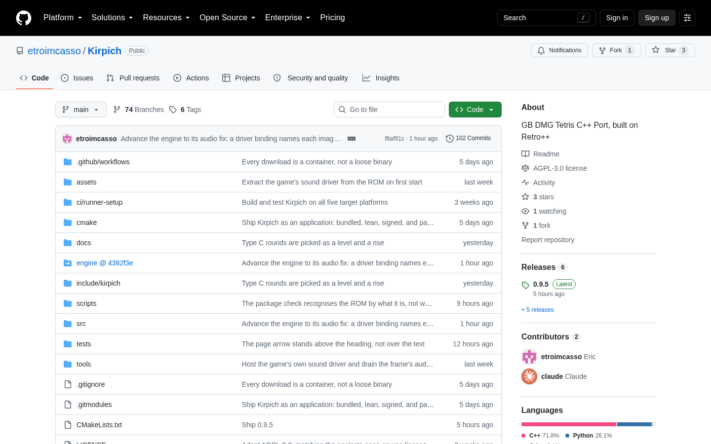
Task: Open the 'Ship 0.9.5' commit message
Action: coord(257,425)
